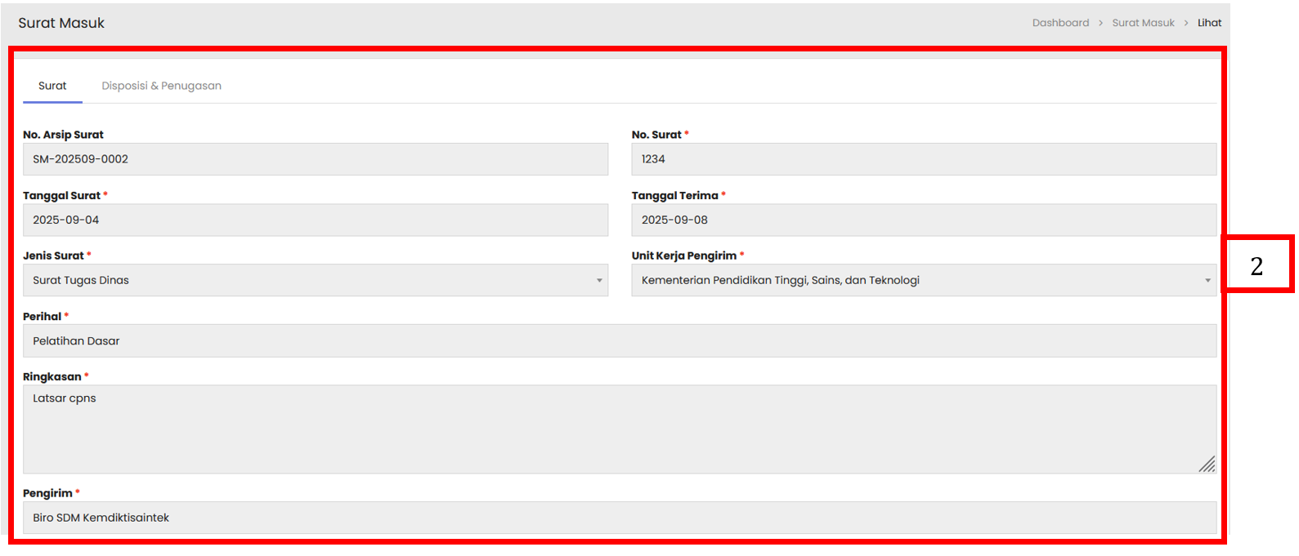The height and width of the screenshot is (556, 1299).
Task: Click the Tanggal Terima date field
Action: pos(923,220)
